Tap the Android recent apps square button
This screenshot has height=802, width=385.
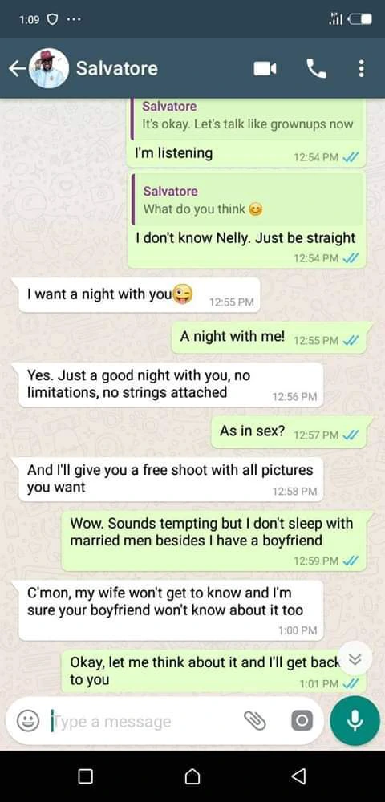coord(85,776)
